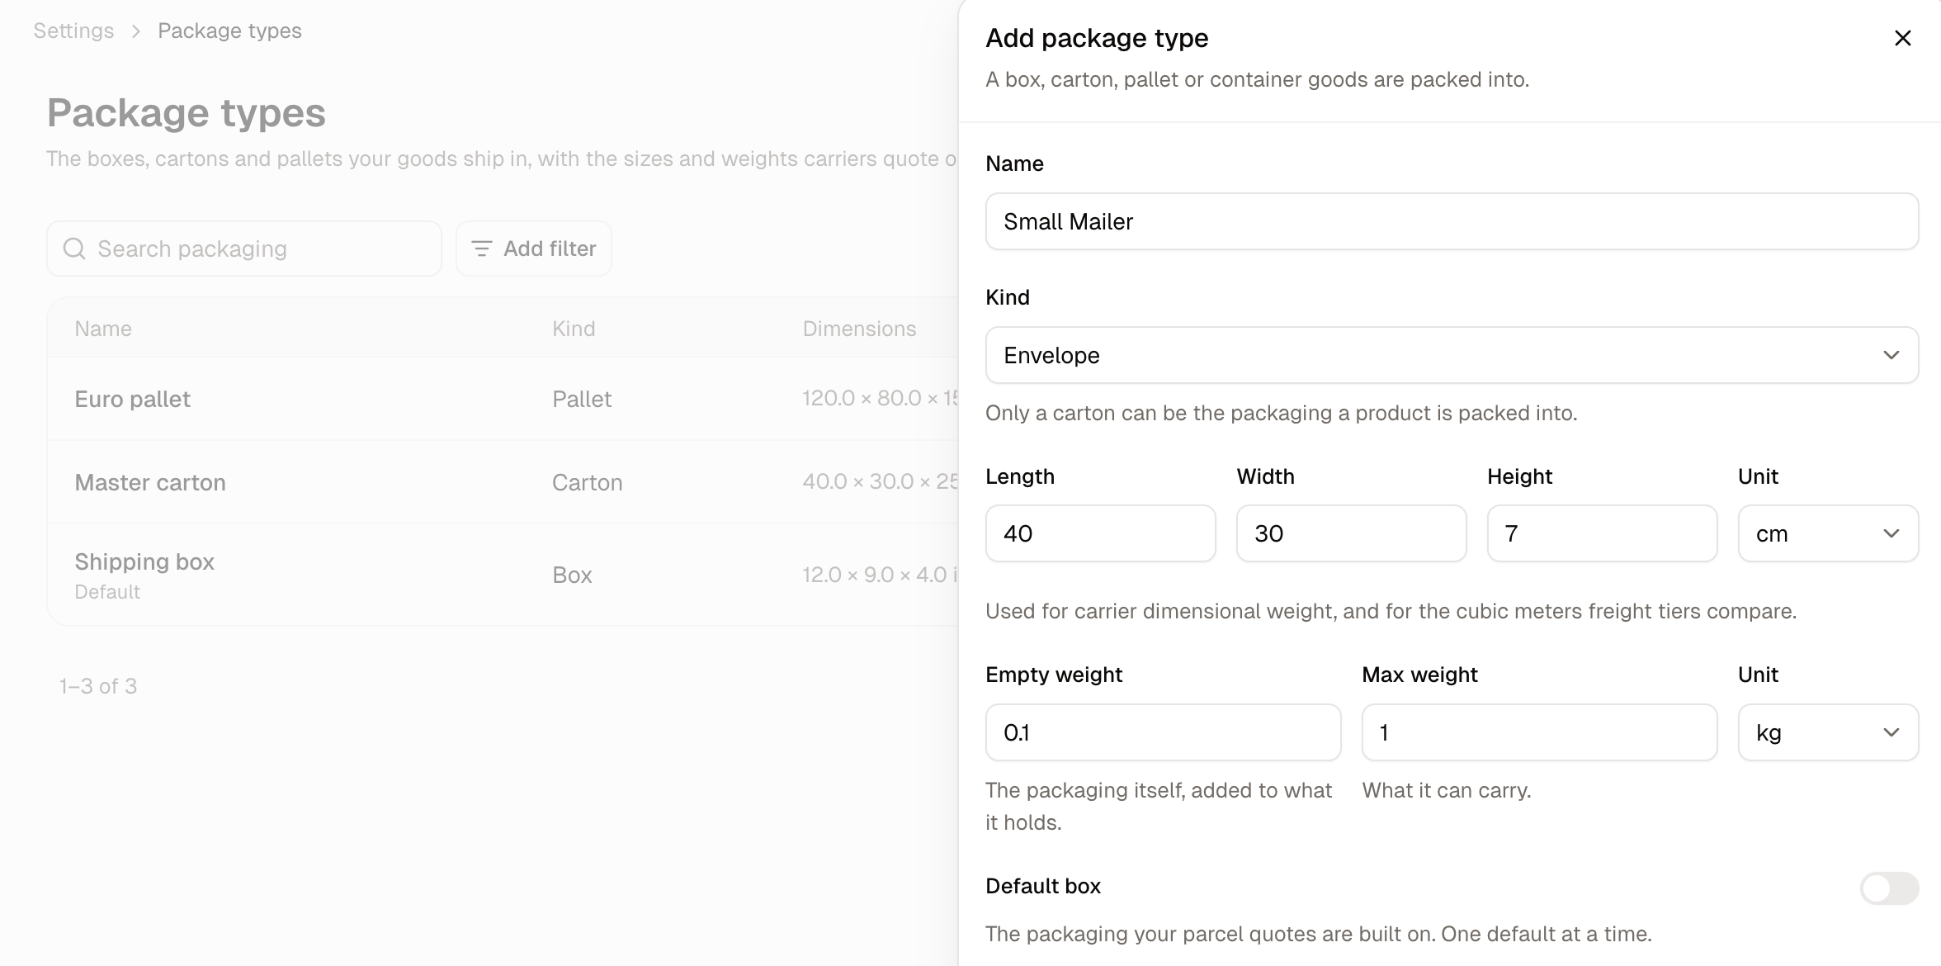Go to Settings breadcrumb

[73, 31]
